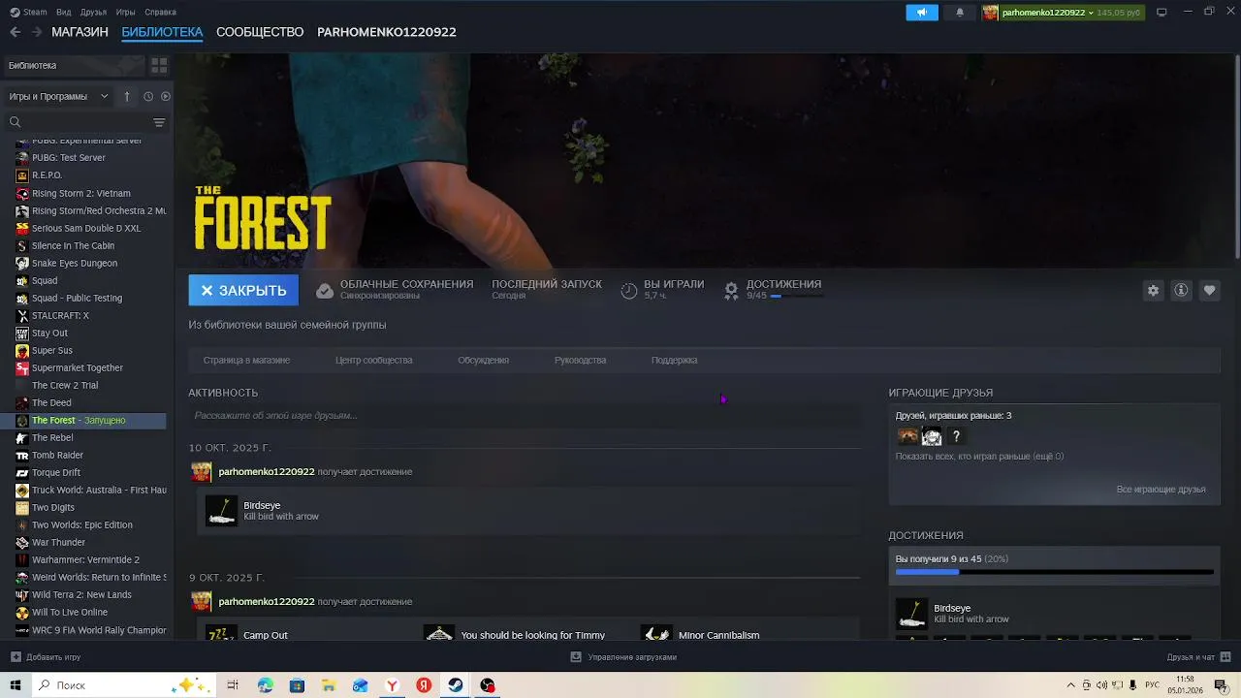
Task: Click the activity post input field
Action: pyautogui.click(x=525, y=415)
